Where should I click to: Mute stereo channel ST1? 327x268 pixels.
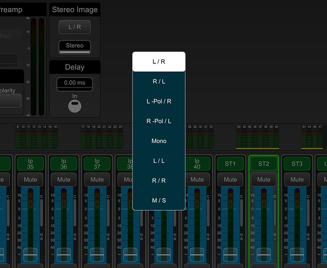pos(230,179)
